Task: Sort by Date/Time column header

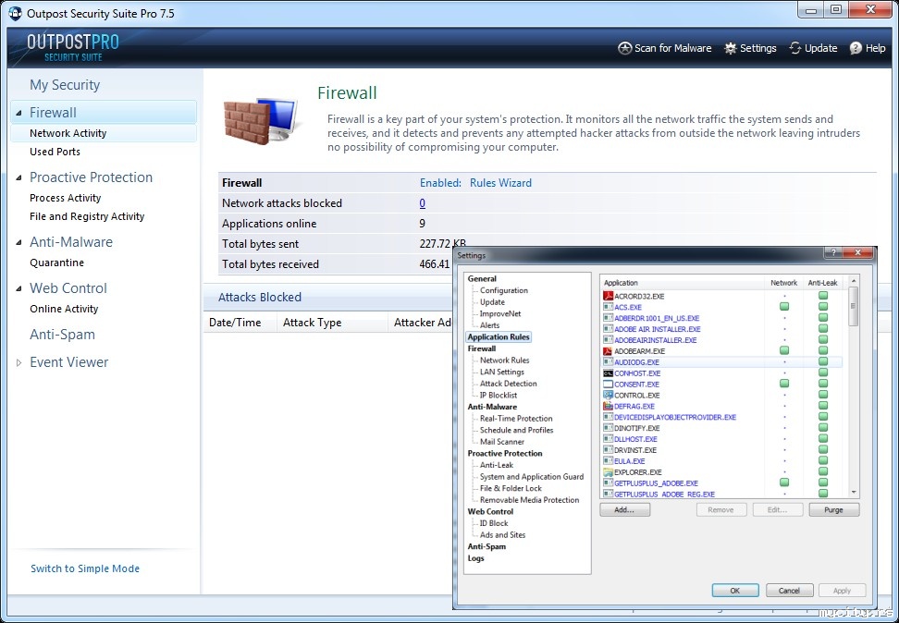Action: pos(240,322)
